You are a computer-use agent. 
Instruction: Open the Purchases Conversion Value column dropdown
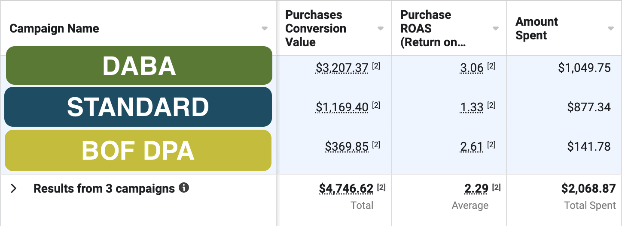coord(380,29)
